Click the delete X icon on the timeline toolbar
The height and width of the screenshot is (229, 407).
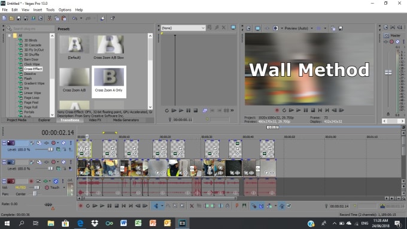pyautogui.click(x=192, y=206)
